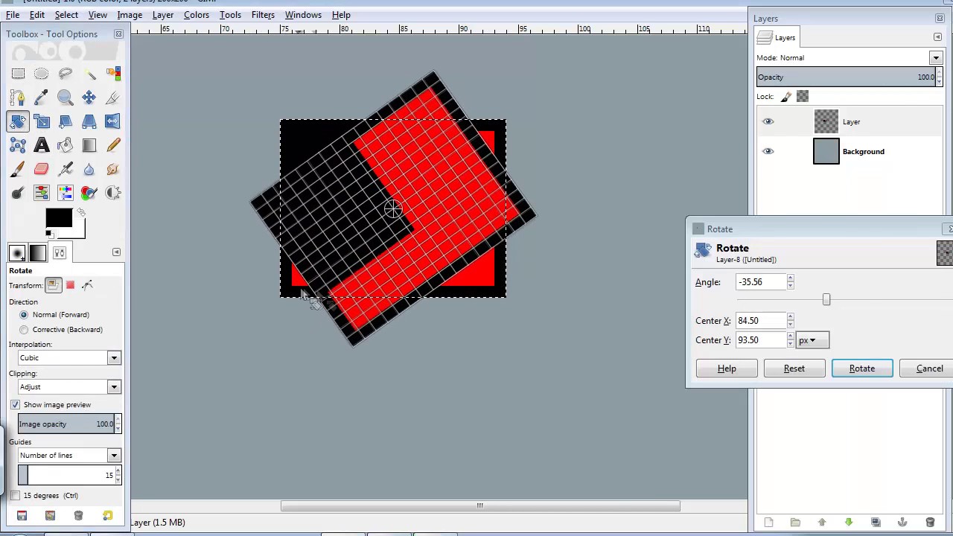Hide the layer named Layer via eye icon
Image resolution: width=953 pixels, height=536 pixels.
point(768,121)
